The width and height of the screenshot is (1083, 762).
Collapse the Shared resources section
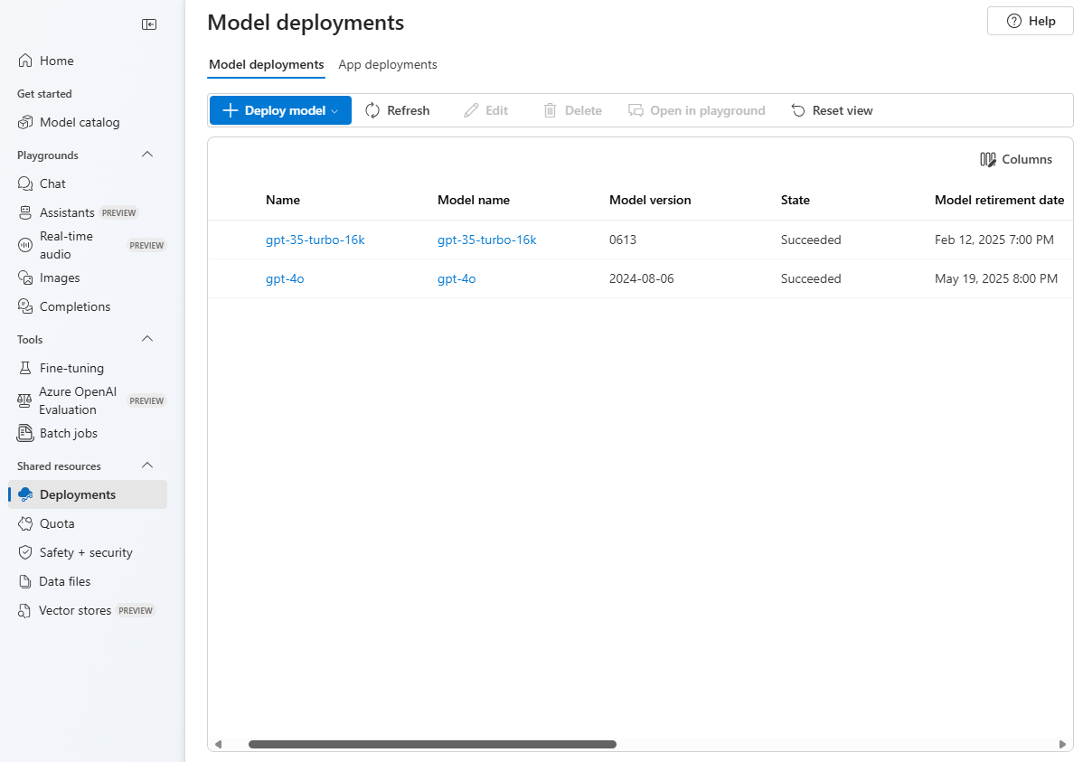147,466
